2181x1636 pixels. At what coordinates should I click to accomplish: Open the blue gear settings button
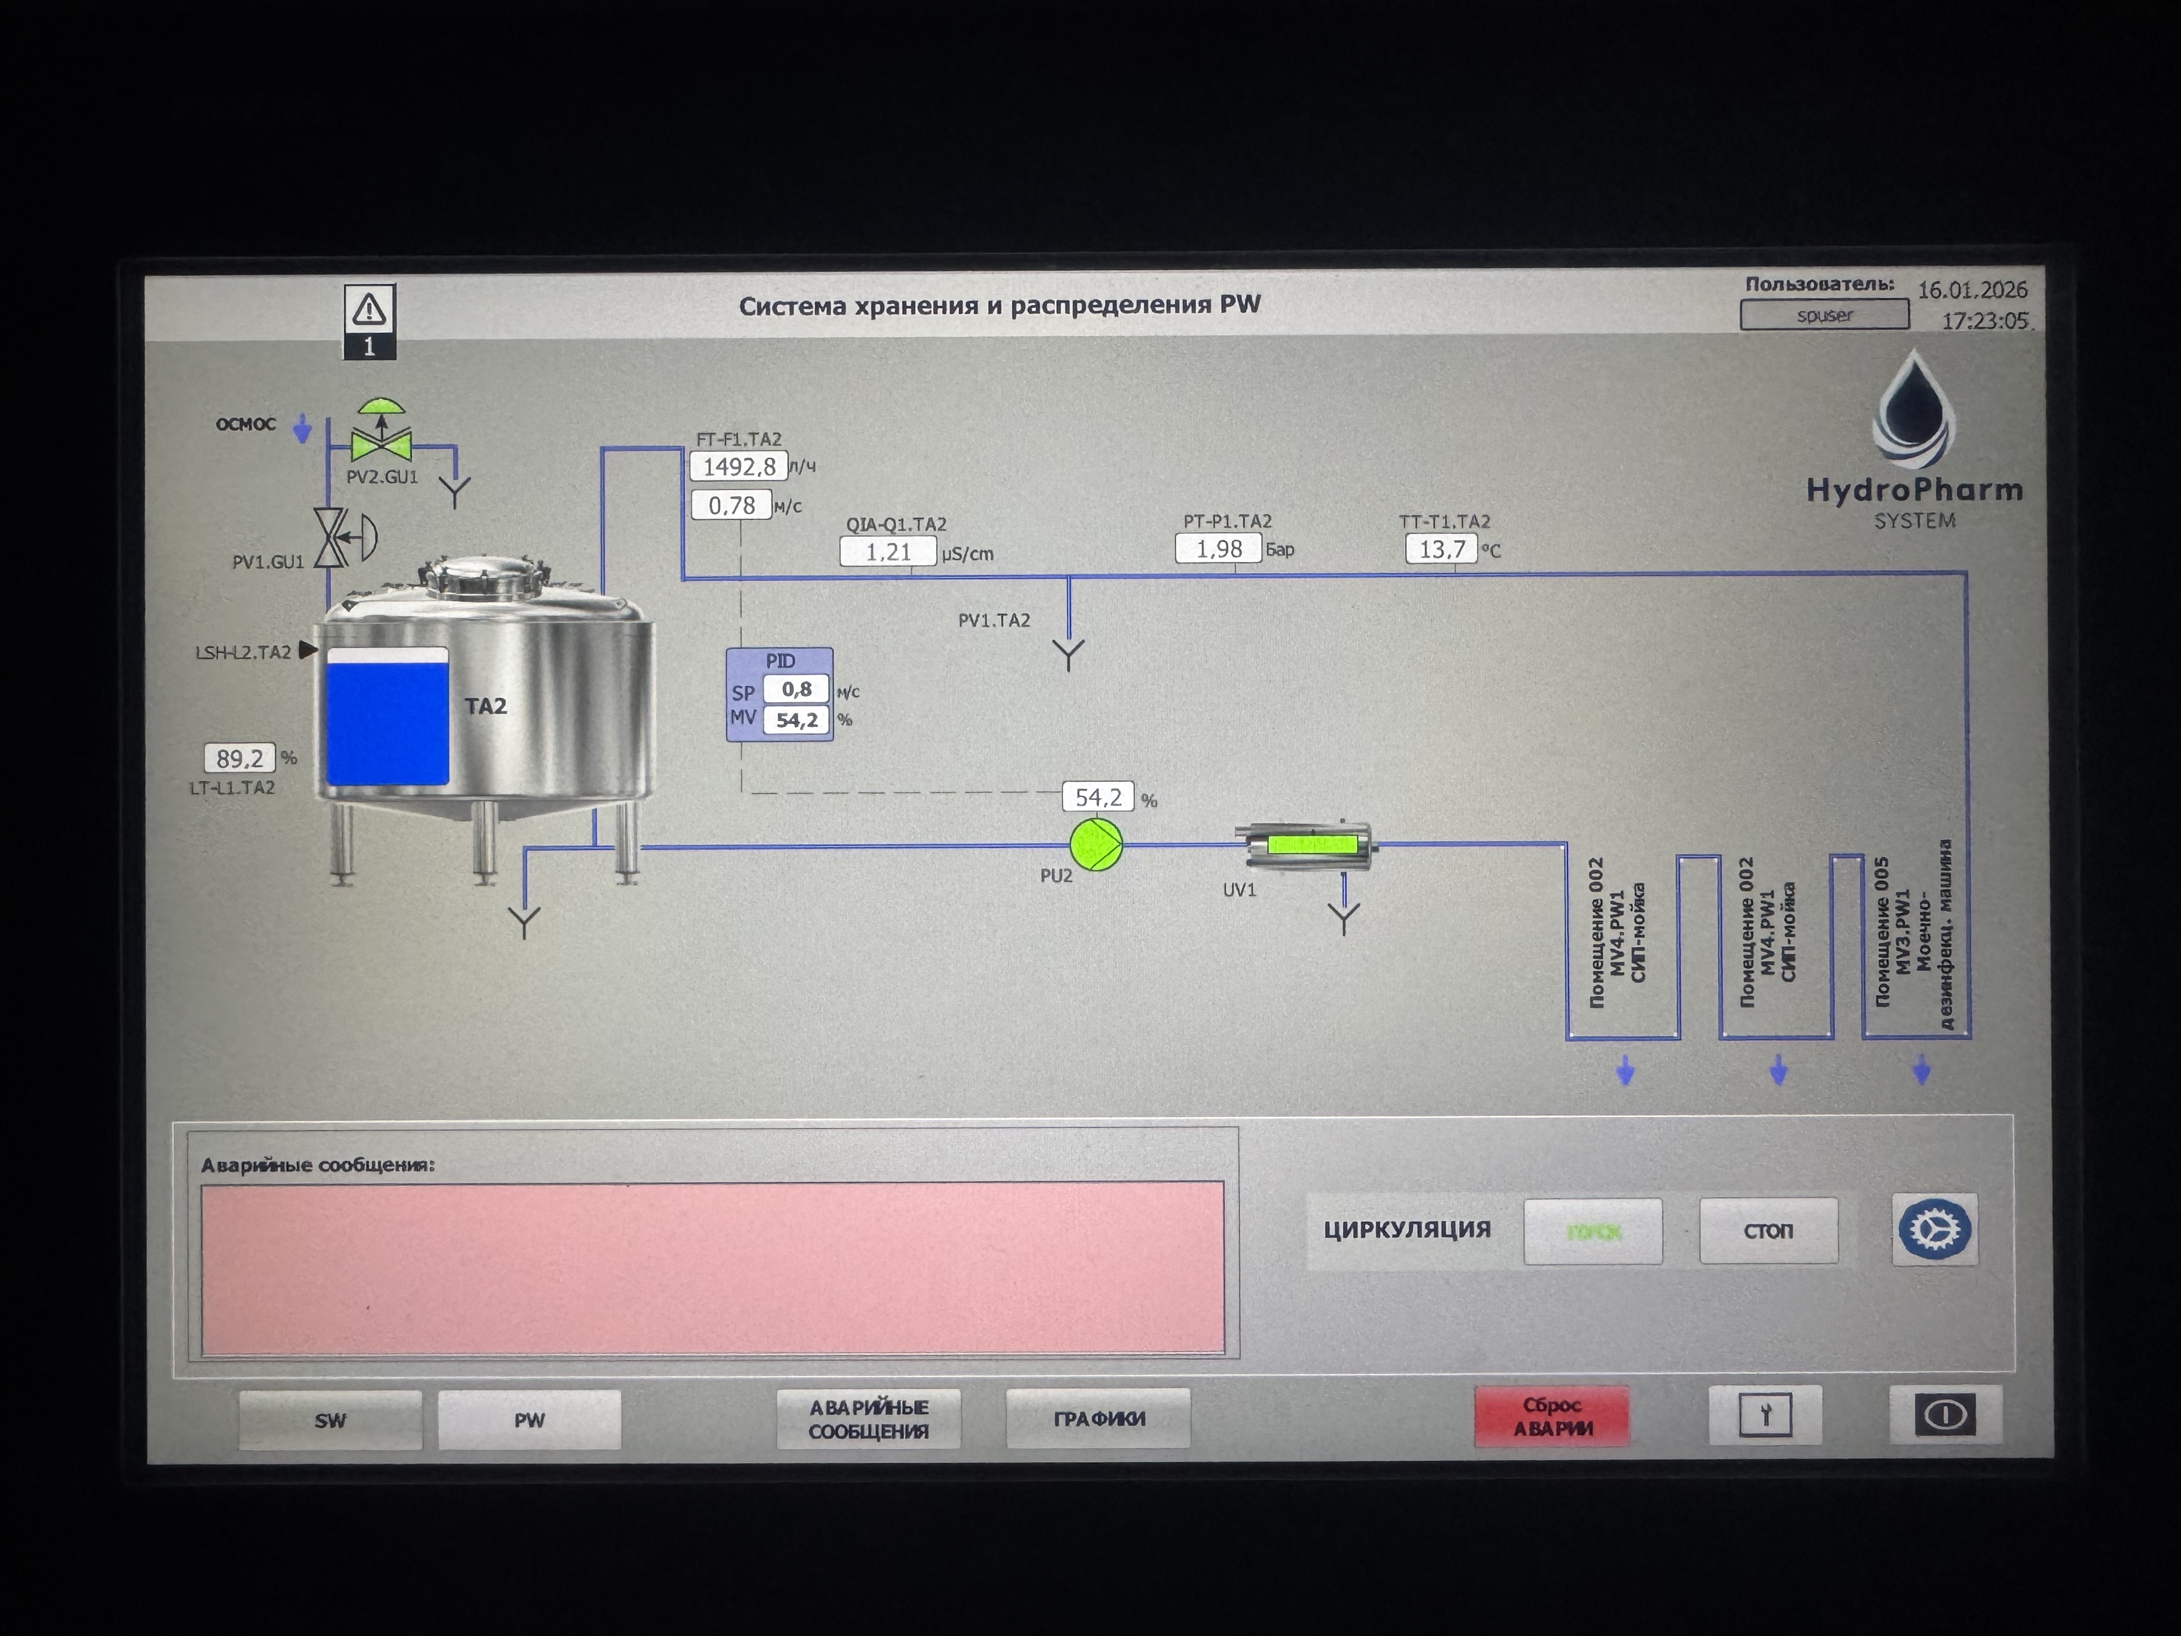[x=1933, y=1229]
